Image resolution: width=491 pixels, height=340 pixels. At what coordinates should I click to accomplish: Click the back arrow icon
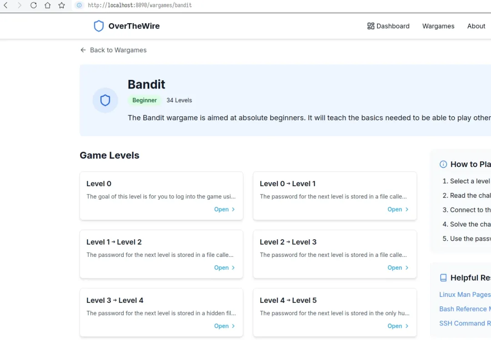click(x=83, y=50)
